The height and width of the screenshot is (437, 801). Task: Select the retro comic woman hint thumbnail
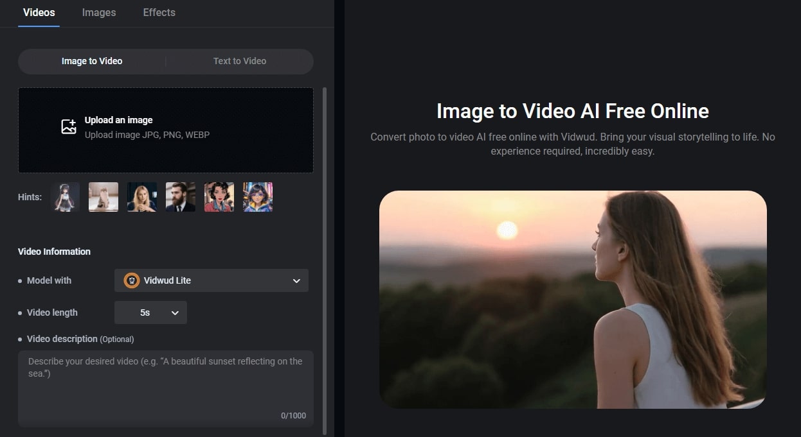(x=219, y=197)
